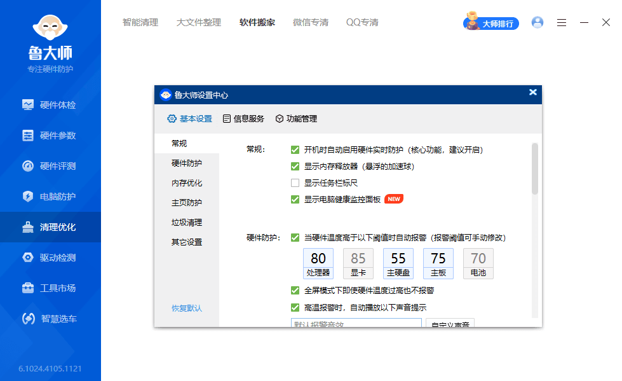Viewport: 622px width, 381px height.
Task: Open the 默认报警音效 sound selector
Action: (356, 323)
